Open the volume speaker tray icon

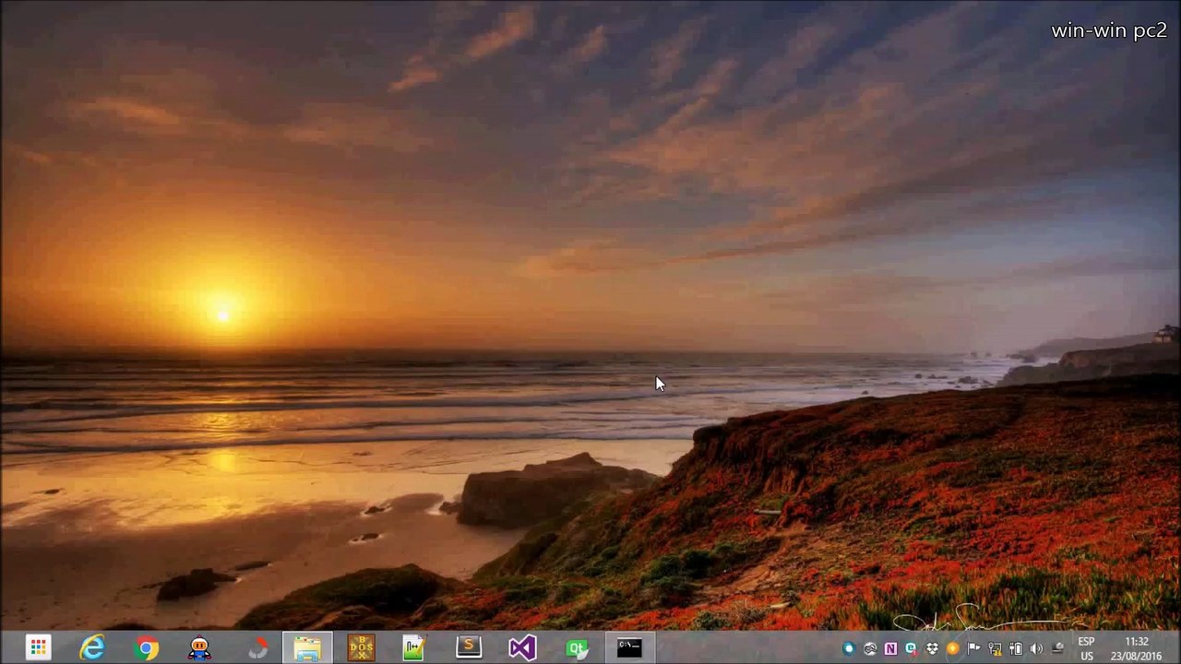1036,649
